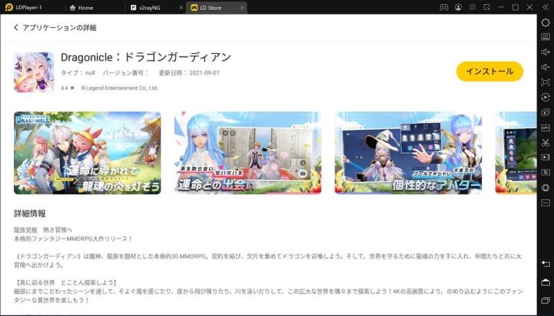Click the Android back arrow icon

[x=546, y=264]
